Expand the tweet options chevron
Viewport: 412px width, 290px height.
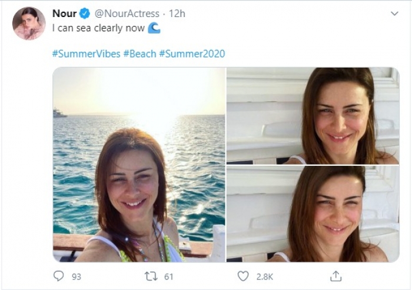pos(395,14)
